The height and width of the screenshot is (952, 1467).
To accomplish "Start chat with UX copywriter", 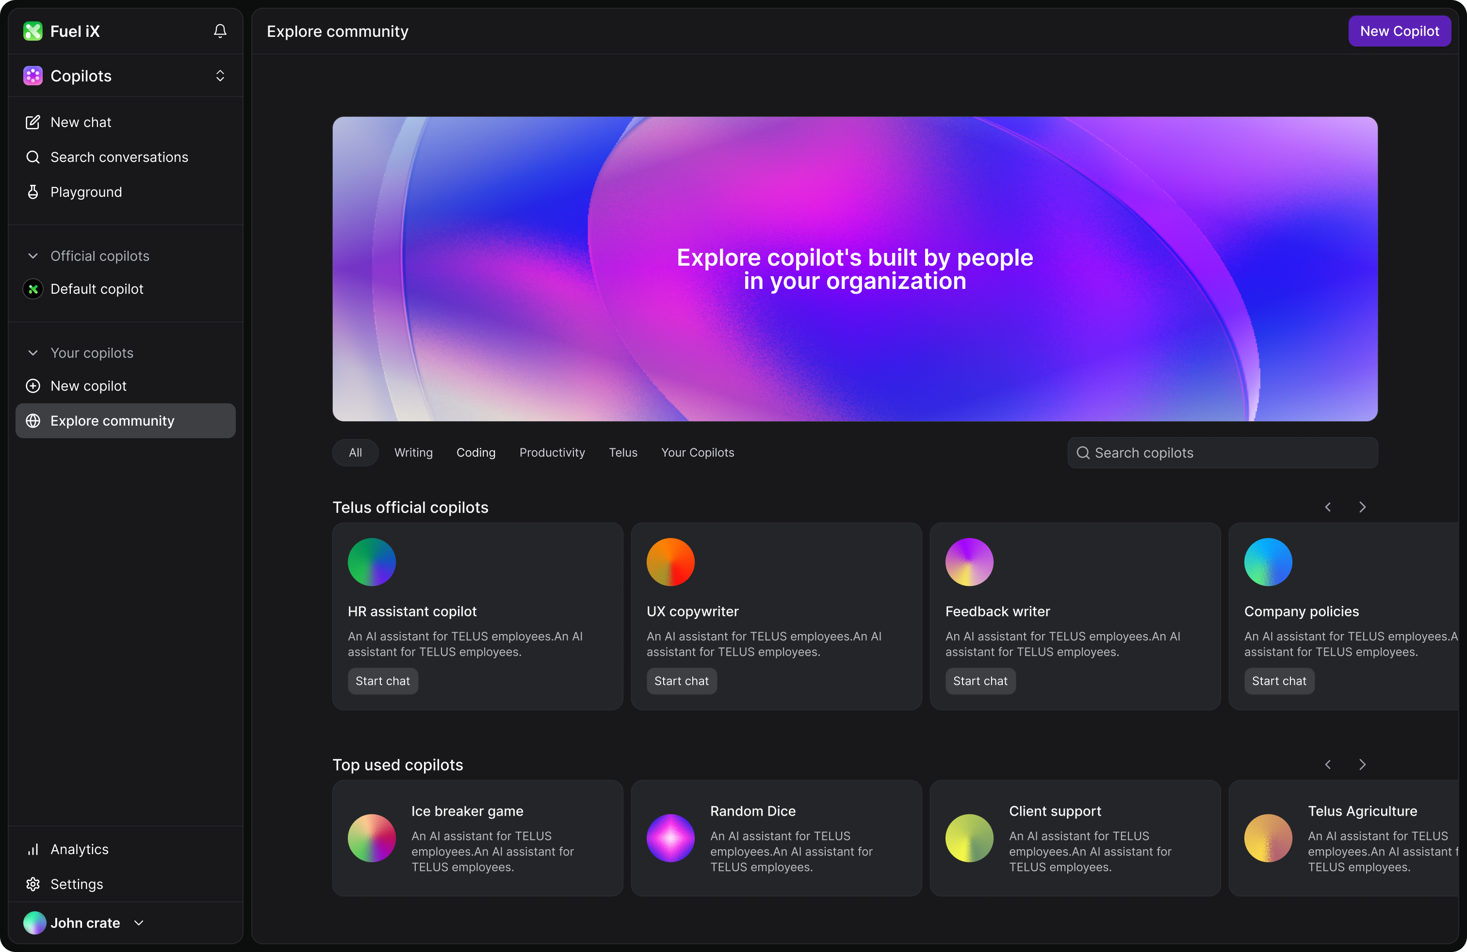I will click(682, 681).
